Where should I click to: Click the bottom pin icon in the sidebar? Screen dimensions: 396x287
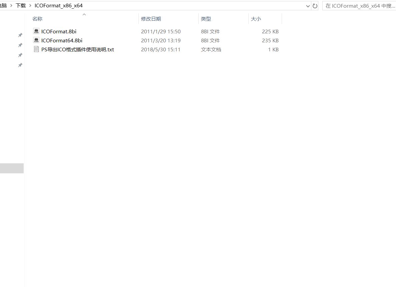tap(20, 65)
